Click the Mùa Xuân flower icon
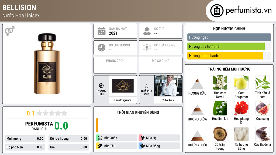 (100, 138)
